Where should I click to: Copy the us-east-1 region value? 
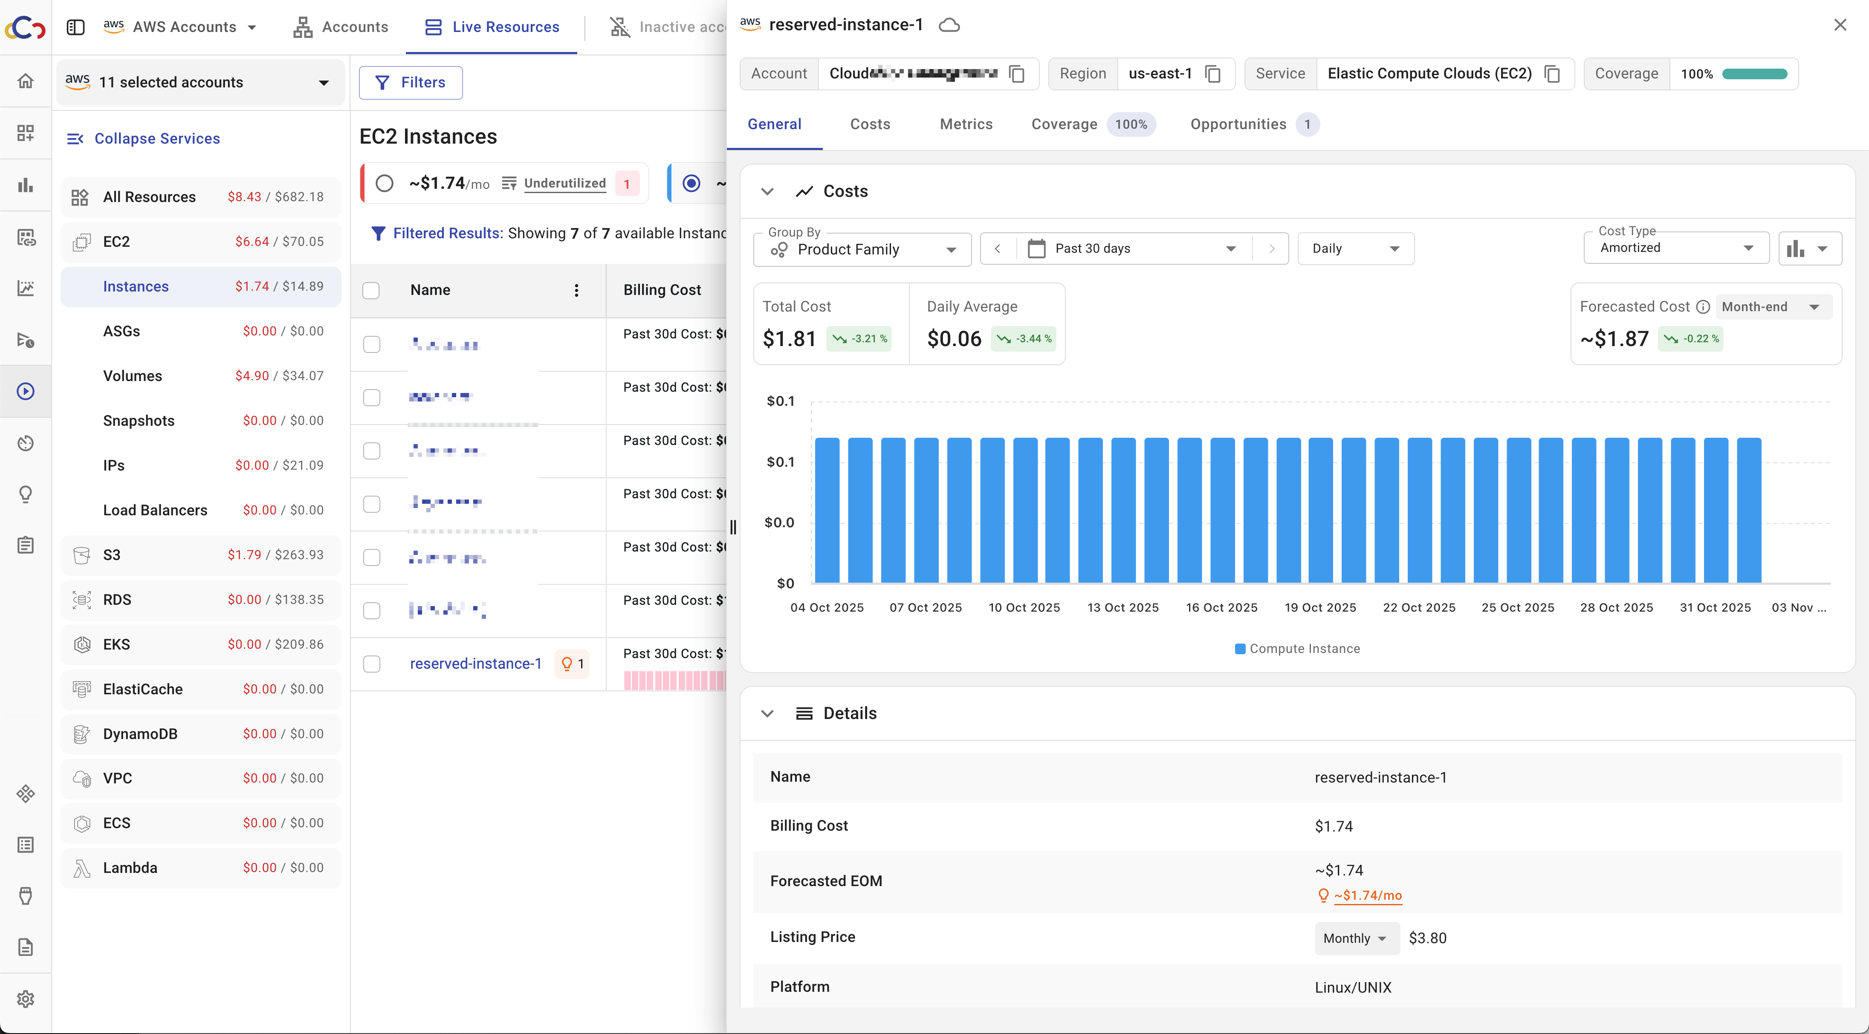(1212, 74)
